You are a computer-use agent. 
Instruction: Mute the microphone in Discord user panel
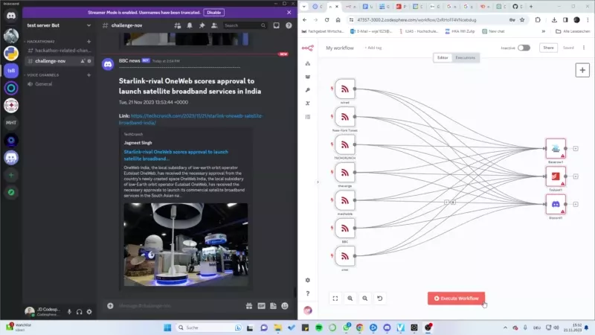[x=69, y=311]
